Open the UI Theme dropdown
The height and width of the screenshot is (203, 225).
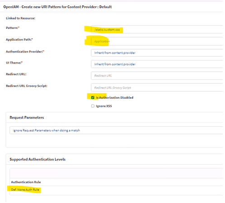pyautogui.click(x=157, y=64)
